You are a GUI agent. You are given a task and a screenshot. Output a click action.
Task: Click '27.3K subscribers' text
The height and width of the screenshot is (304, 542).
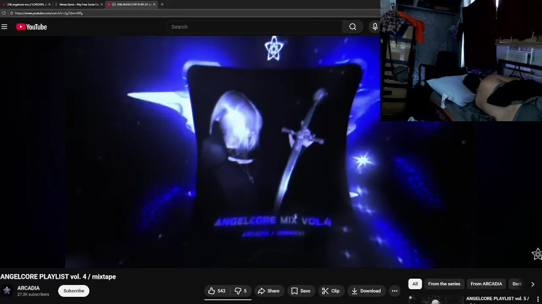(x=33, y=294)
